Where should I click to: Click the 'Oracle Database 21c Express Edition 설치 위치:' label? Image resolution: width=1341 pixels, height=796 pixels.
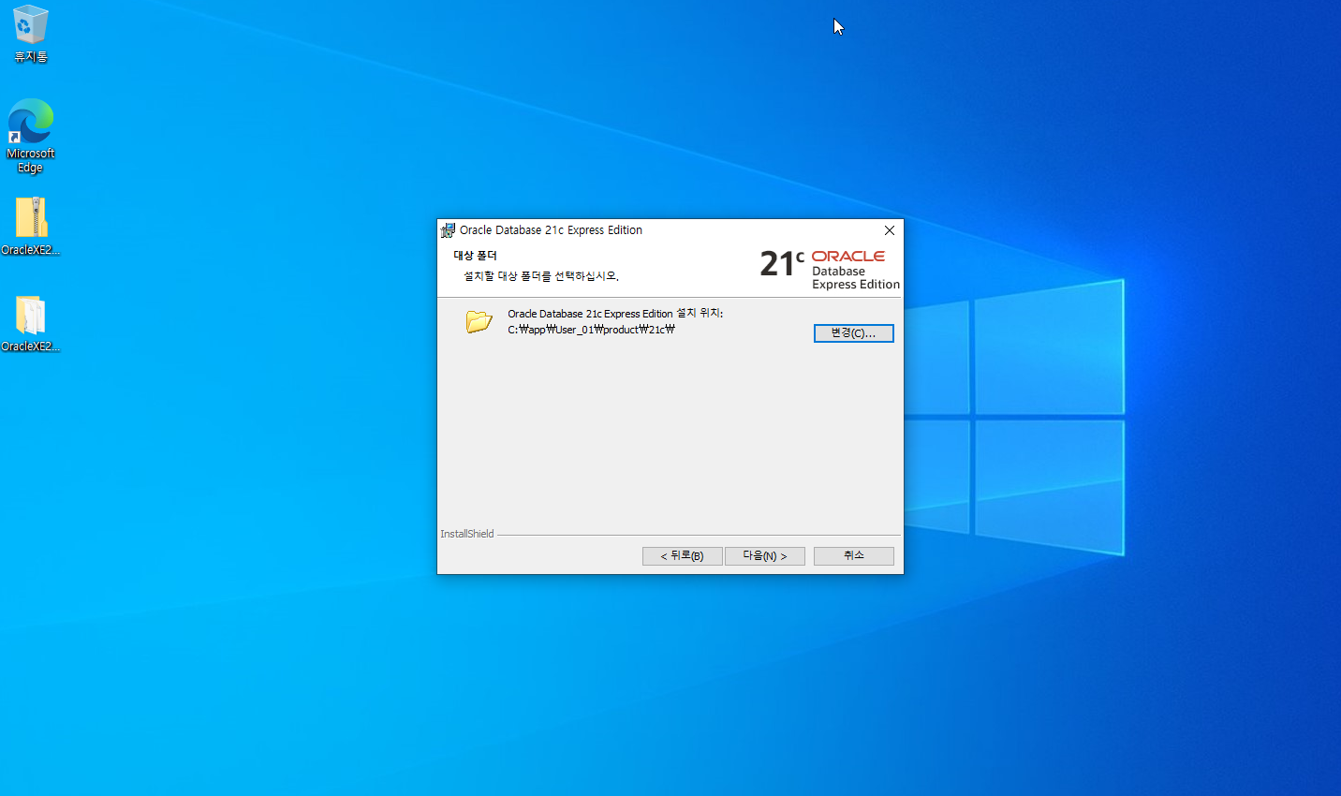(x=615, y=314)
